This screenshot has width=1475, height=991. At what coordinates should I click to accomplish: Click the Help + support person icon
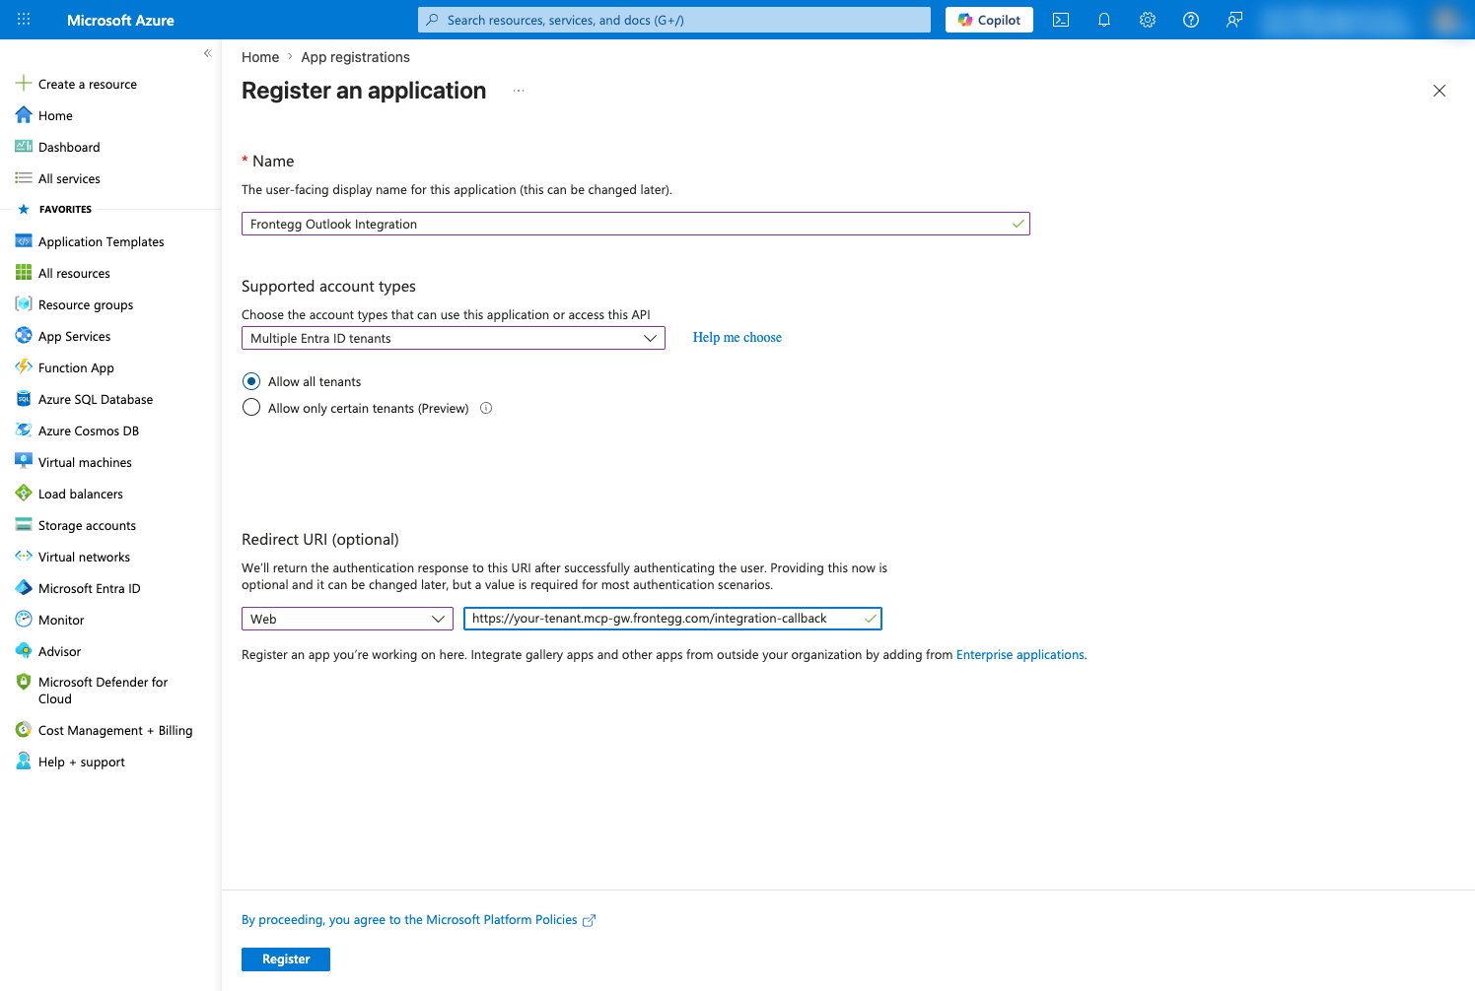24,761
